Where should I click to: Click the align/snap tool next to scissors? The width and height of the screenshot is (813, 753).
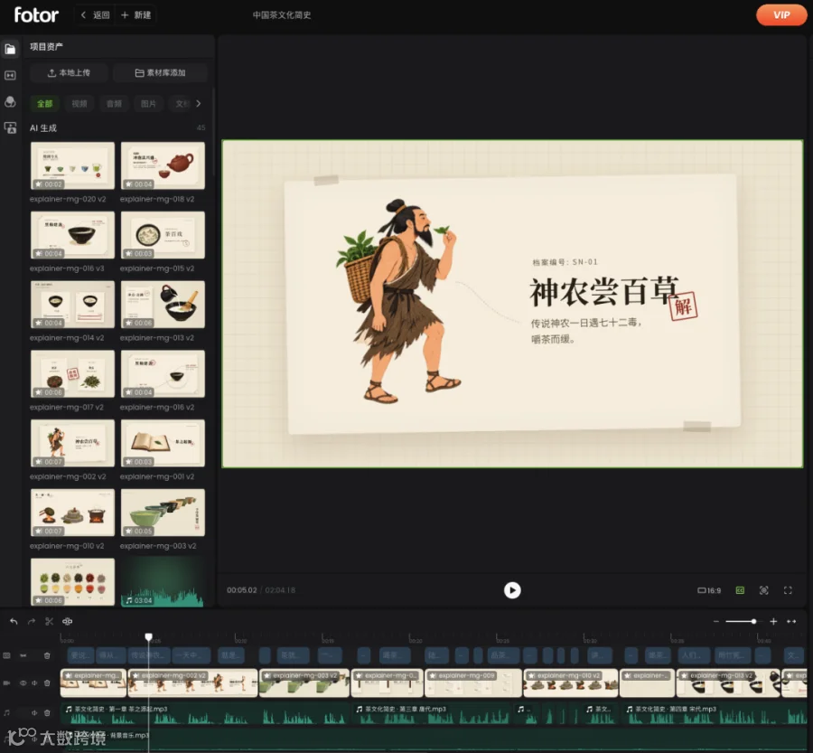68,621
